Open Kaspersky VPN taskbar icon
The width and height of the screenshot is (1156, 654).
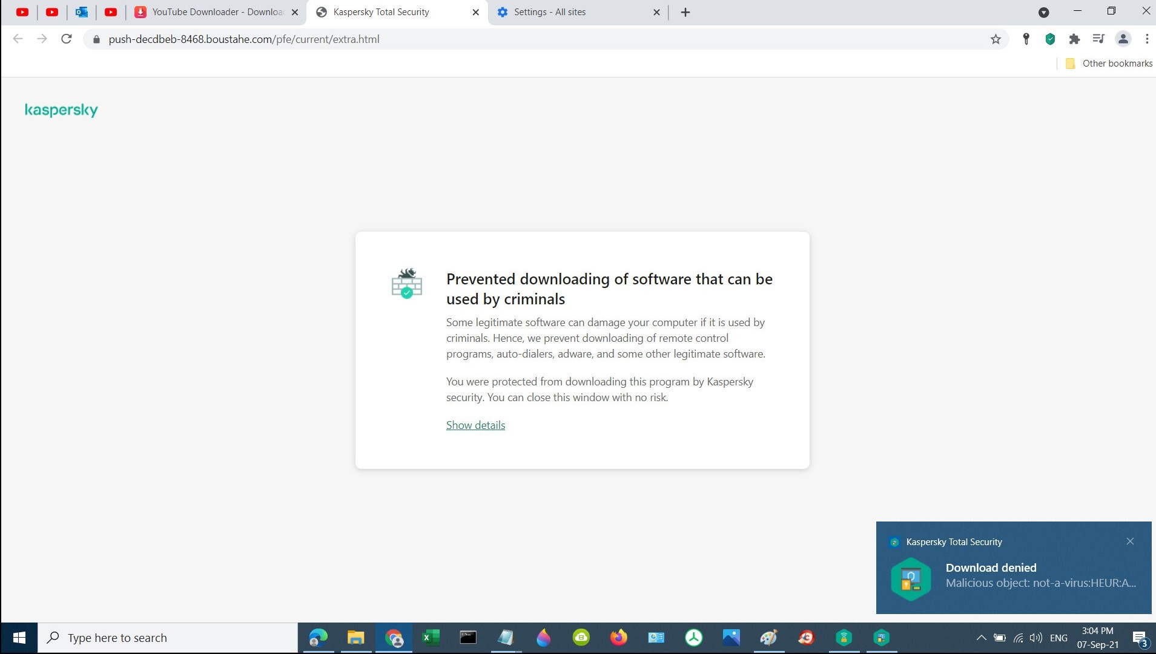coord(844,638)
